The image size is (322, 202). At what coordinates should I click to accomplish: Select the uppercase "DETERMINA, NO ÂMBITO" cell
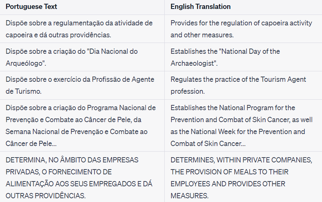tap(79, 178)
